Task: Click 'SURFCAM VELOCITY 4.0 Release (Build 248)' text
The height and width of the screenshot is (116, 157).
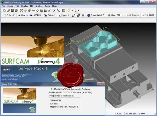Action: point(70,93)
